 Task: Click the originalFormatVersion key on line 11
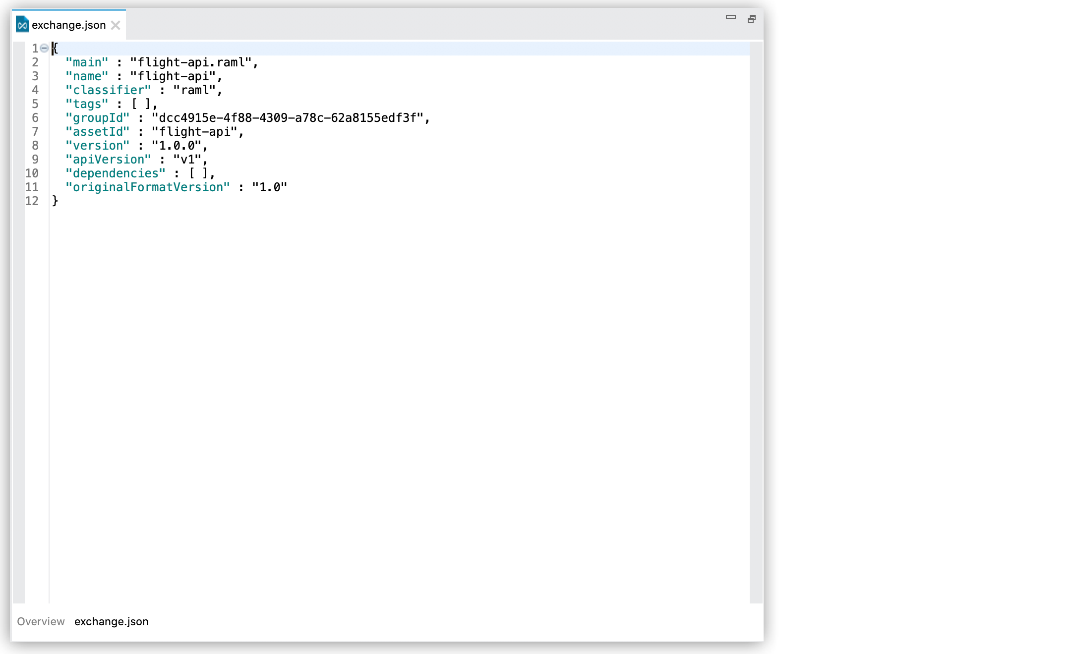[x=148, y=187]
